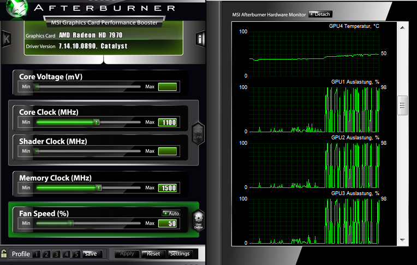This screenshot has width=417, height=265.
Task: Select profile slot 4
Action: (x=66, y=254)
